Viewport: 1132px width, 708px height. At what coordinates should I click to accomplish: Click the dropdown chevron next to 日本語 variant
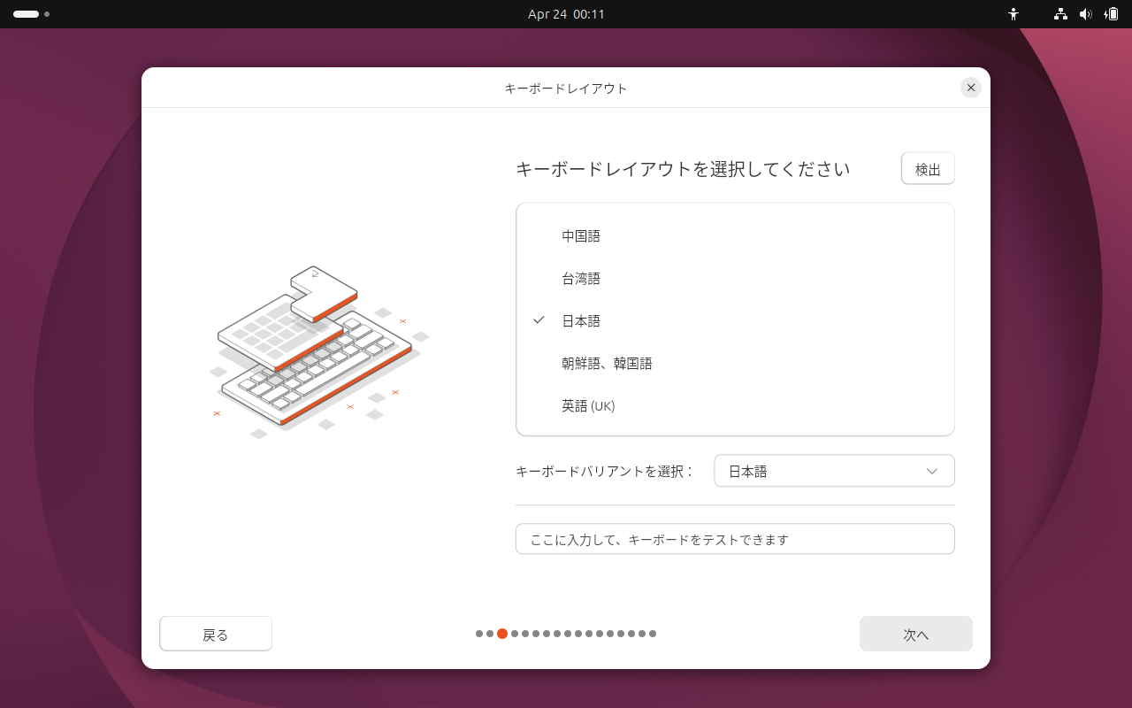(x=931, y=471)
